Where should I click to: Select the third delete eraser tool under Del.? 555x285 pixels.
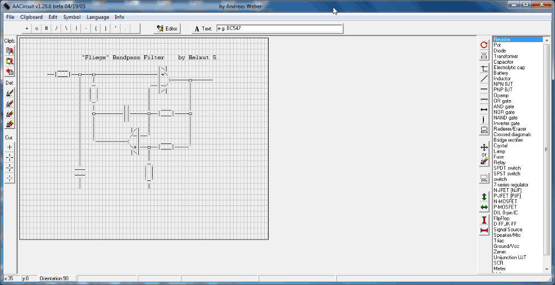click(10, 114)
